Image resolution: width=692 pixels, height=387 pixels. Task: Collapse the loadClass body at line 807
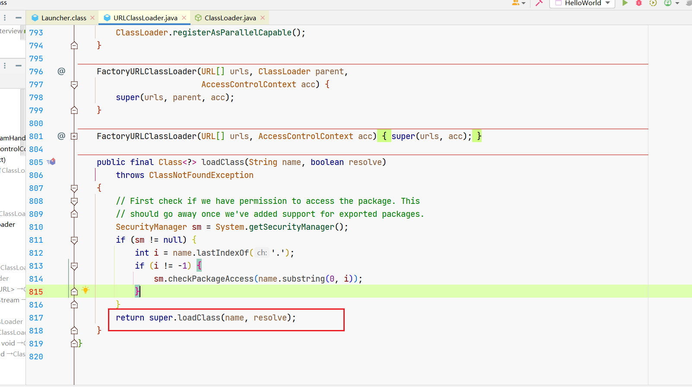click(x=74, y=188)
